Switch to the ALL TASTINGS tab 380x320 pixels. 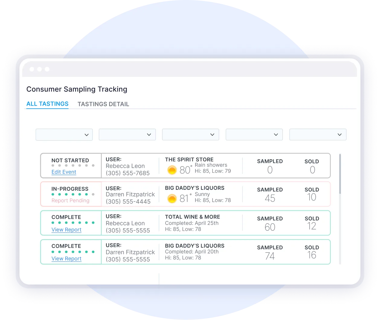click(x=47, y=104)
